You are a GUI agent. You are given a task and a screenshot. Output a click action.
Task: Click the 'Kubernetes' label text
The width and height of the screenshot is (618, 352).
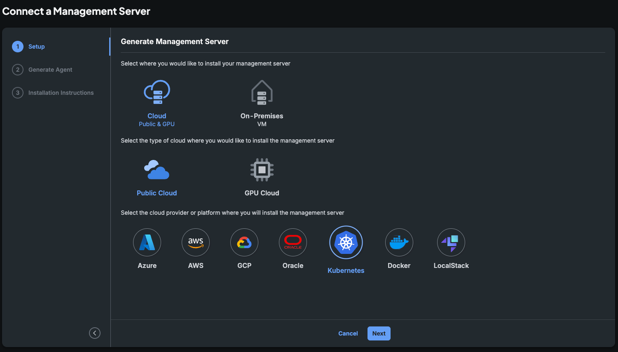(346, 270)
